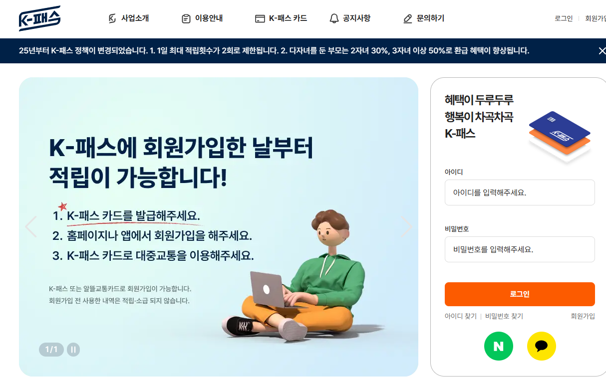
Task: Show the previous banner slide
Action: (31, 227)
